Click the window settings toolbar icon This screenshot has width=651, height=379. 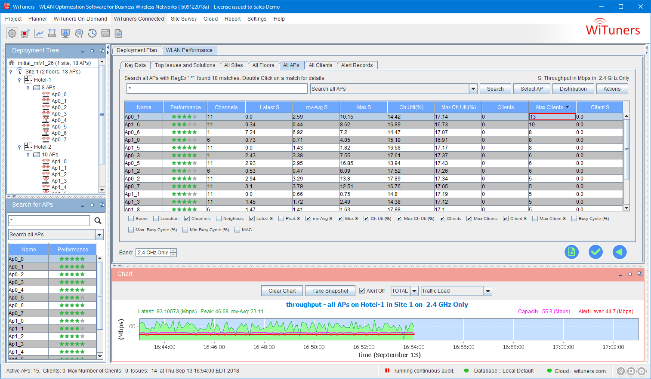(105, 34)
